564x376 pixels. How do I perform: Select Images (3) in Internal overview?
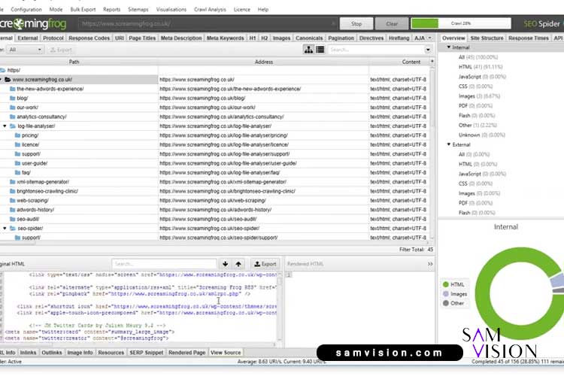coord(479,96)
